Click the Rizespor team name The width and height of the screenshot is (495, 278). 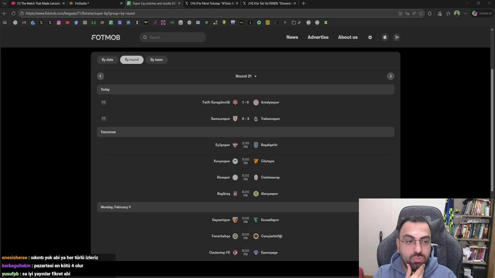[x=224, y=177]
